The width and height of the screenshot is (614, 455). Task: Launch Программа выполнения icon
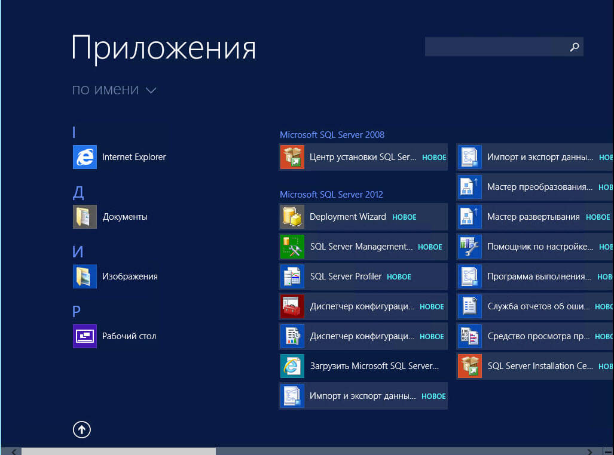coord(469,276)
